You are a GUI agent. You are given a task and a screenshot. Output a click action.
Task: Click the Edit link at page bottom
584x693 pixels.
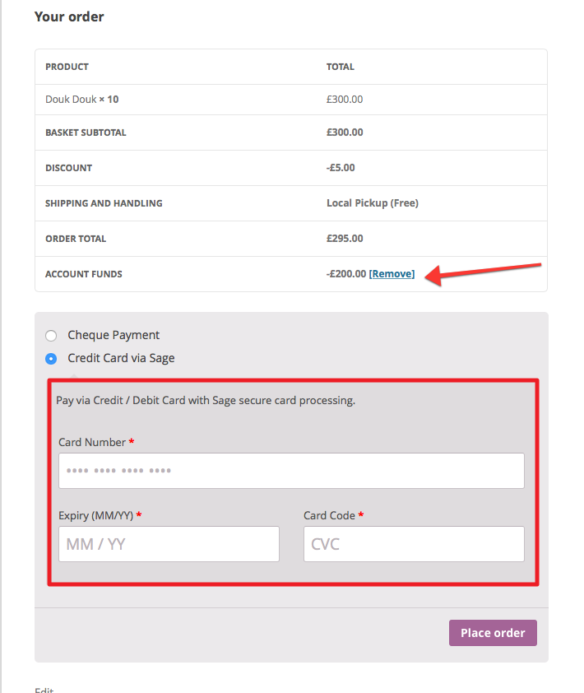[44, 690]
